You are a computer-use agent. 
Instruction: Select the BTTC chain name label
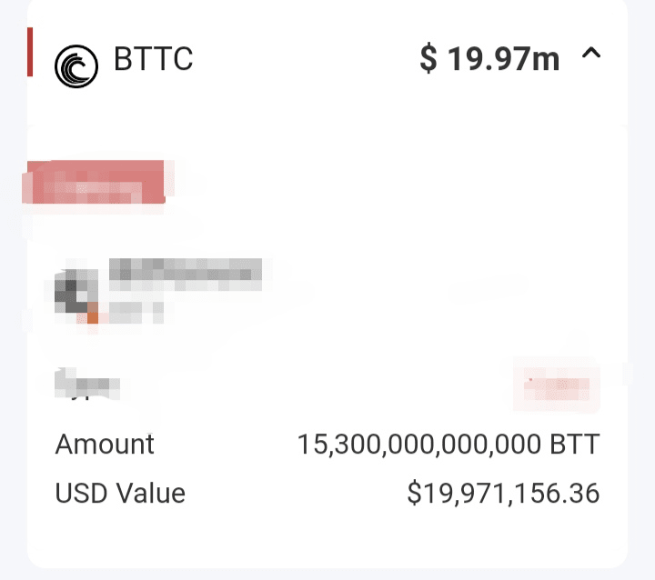153,58
